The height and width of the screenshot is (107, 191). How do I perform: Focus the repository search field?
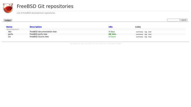tap(173, 20)
